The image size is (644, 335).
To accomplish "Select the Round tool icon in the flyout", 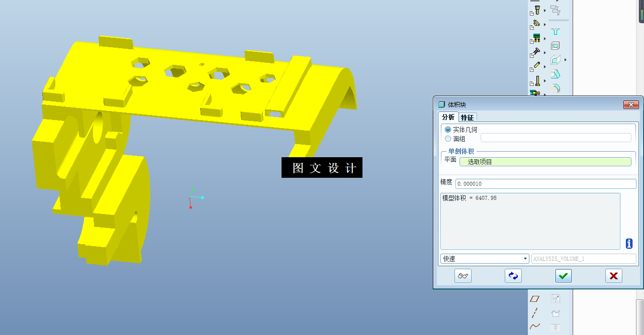I will click(x=555, y=88).
